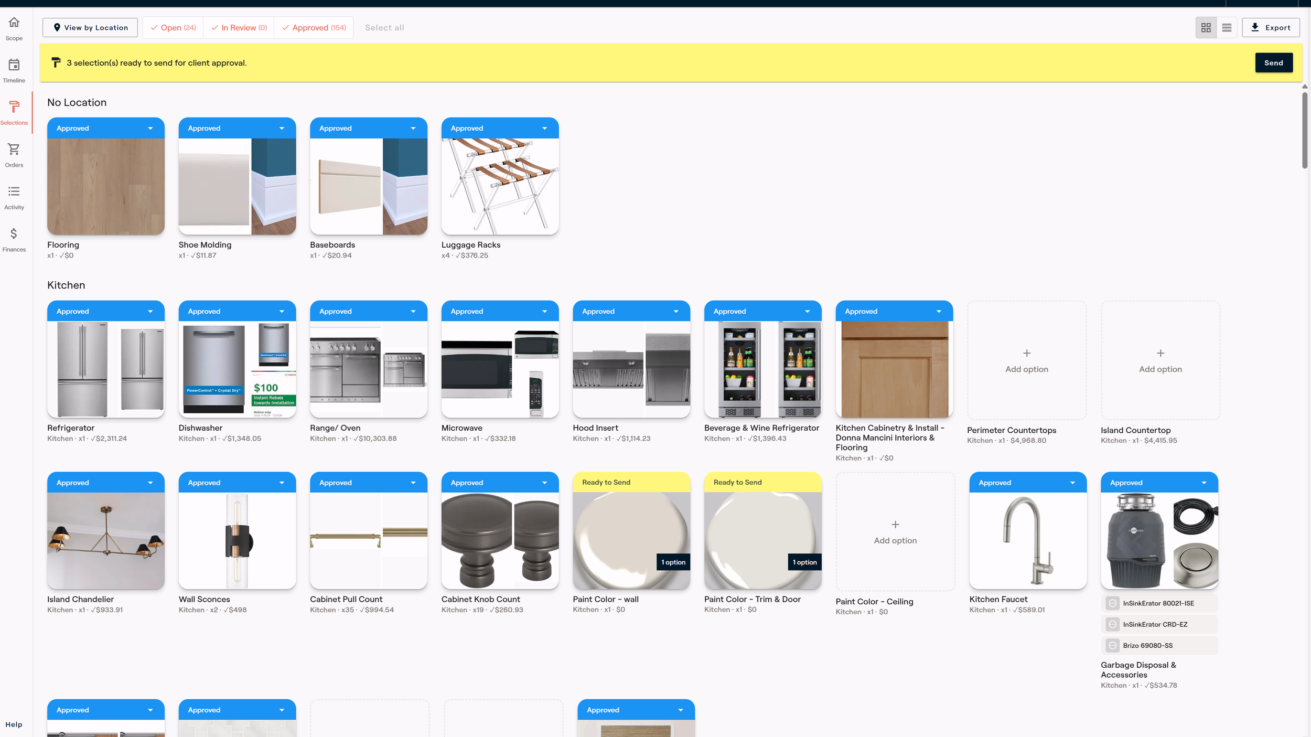Open View by Location menu
Viewport: 1311px width, 737px height.
click(x=90, y=28)
